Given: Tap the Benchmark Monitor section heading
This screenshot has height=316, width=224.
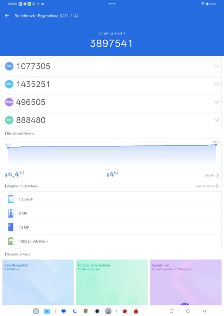Looking at the screenshot, I should (21, 133).
